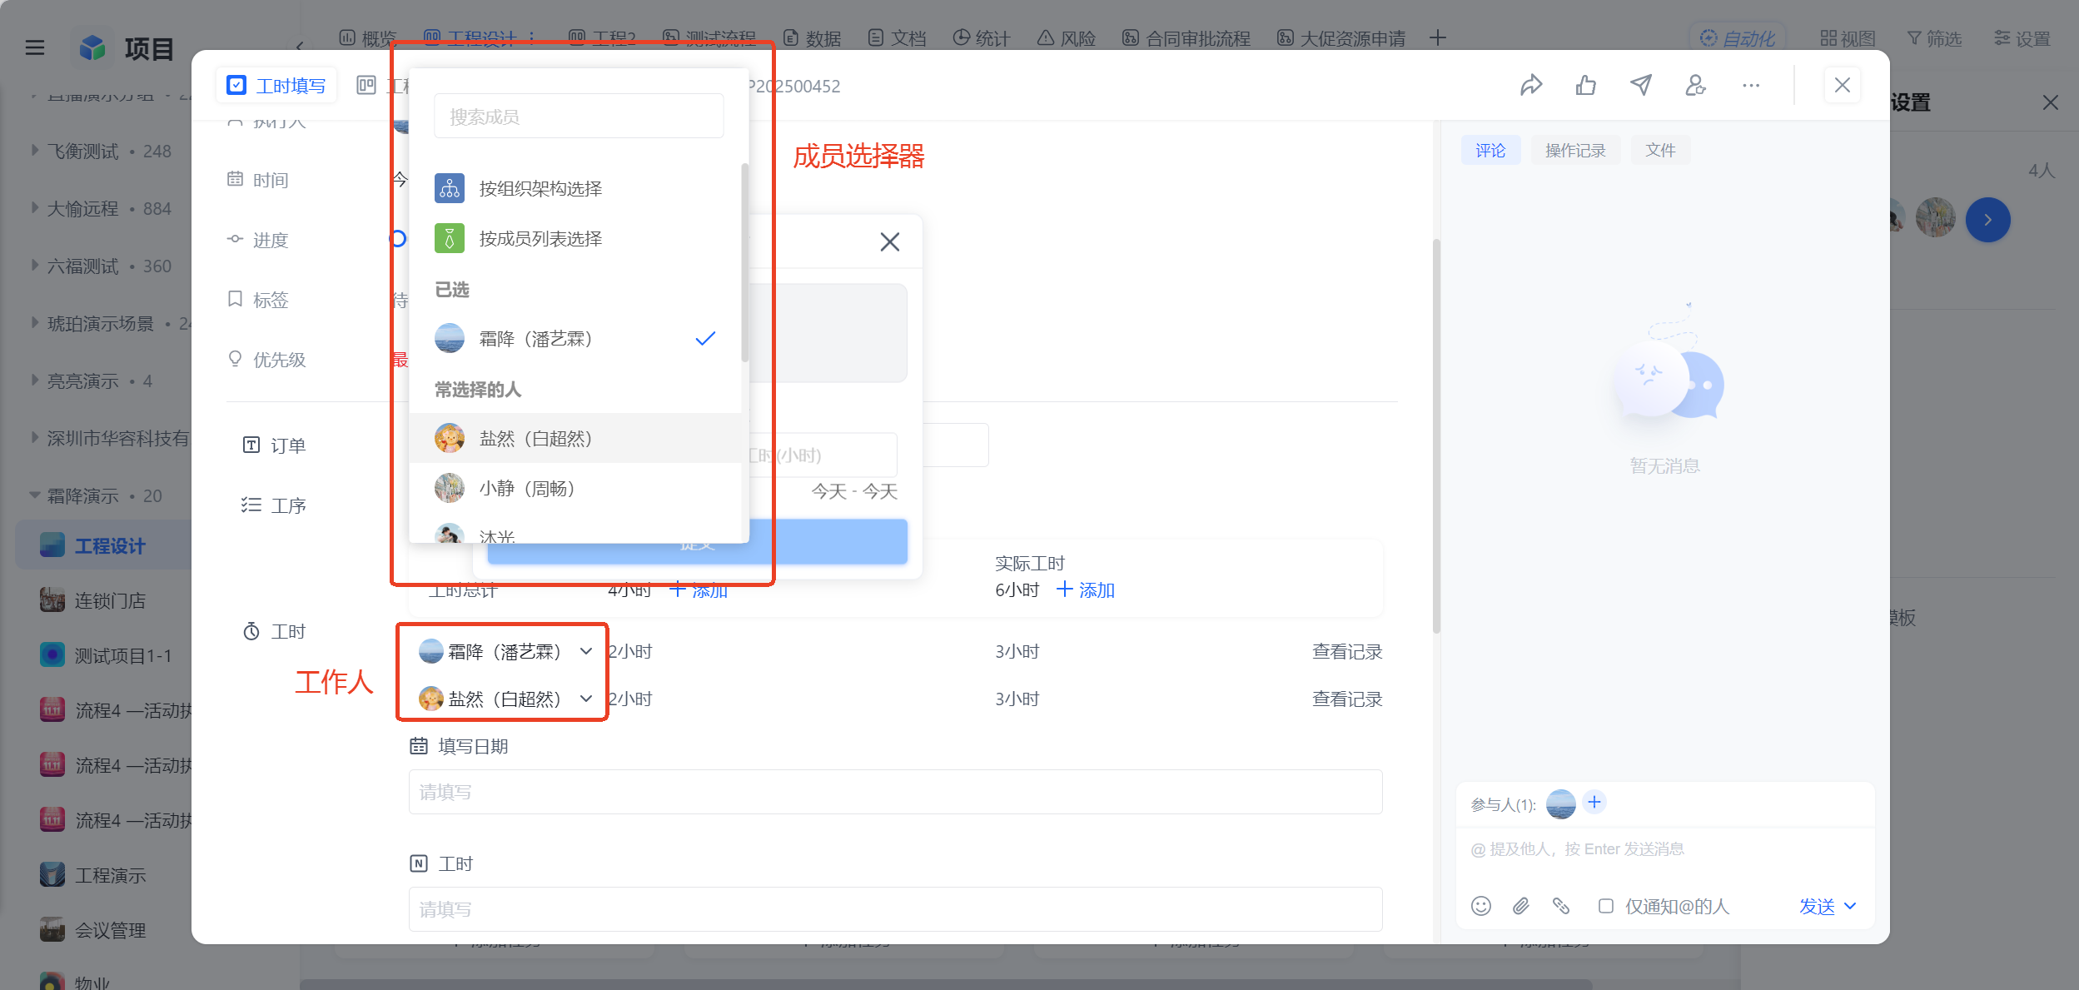Click the blue arrow next to member avatars

[x=1987, y=220]
